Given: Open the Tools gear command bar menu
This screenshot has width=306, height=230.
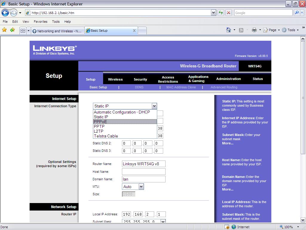Looking at the screenshot, I should pyautogui.click(x=290, y=30).
